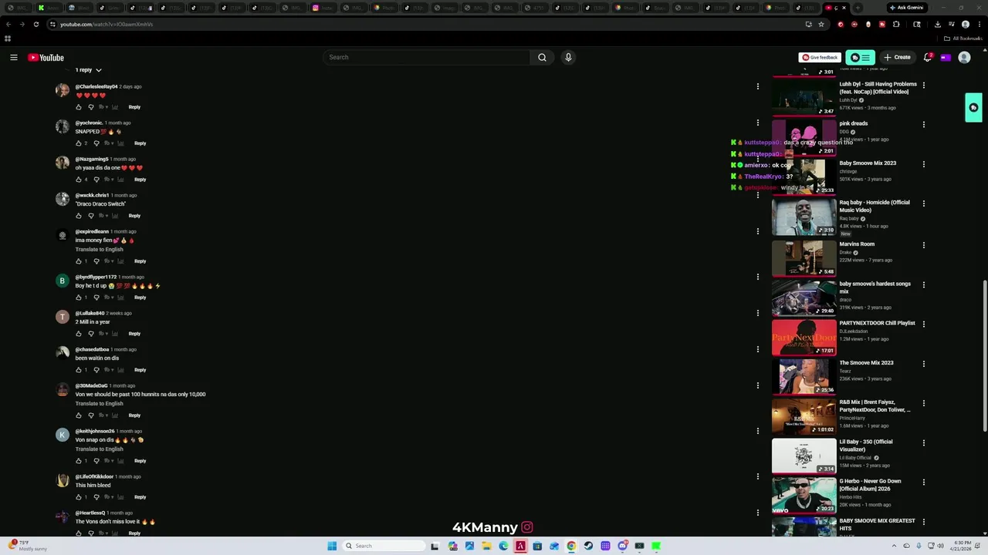
Task: Like the 'SNAPPED' comment by @yochronic
Action: (79, 143)
